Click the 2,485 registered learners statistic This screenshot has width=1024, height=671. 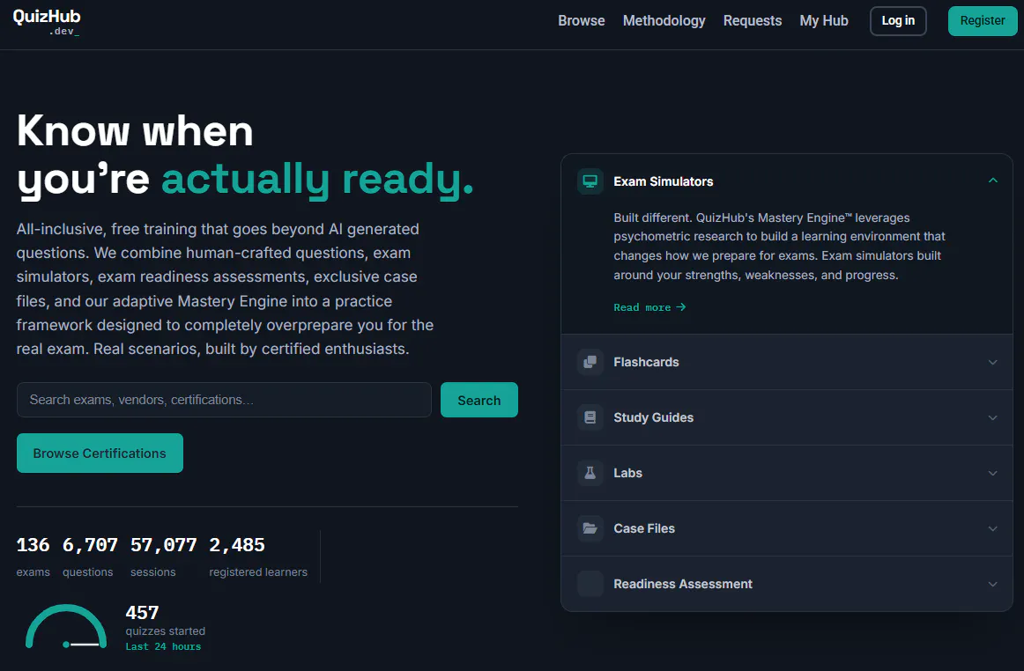[x=258, y=557]
